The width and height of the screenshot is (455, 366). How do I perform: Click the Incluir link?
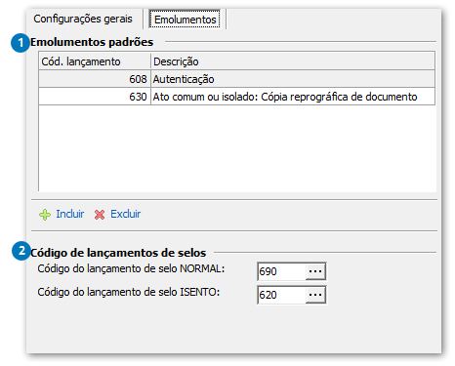pyautogui.click(x=70, y=214)
